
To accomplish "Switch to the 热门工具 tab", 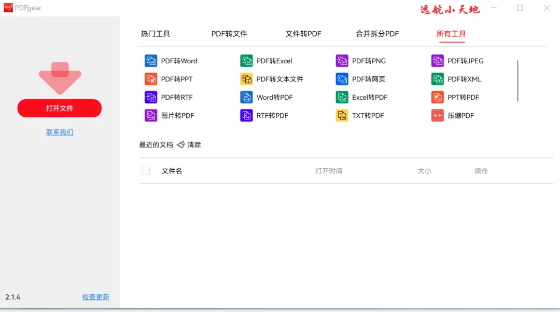I will 156,34.
